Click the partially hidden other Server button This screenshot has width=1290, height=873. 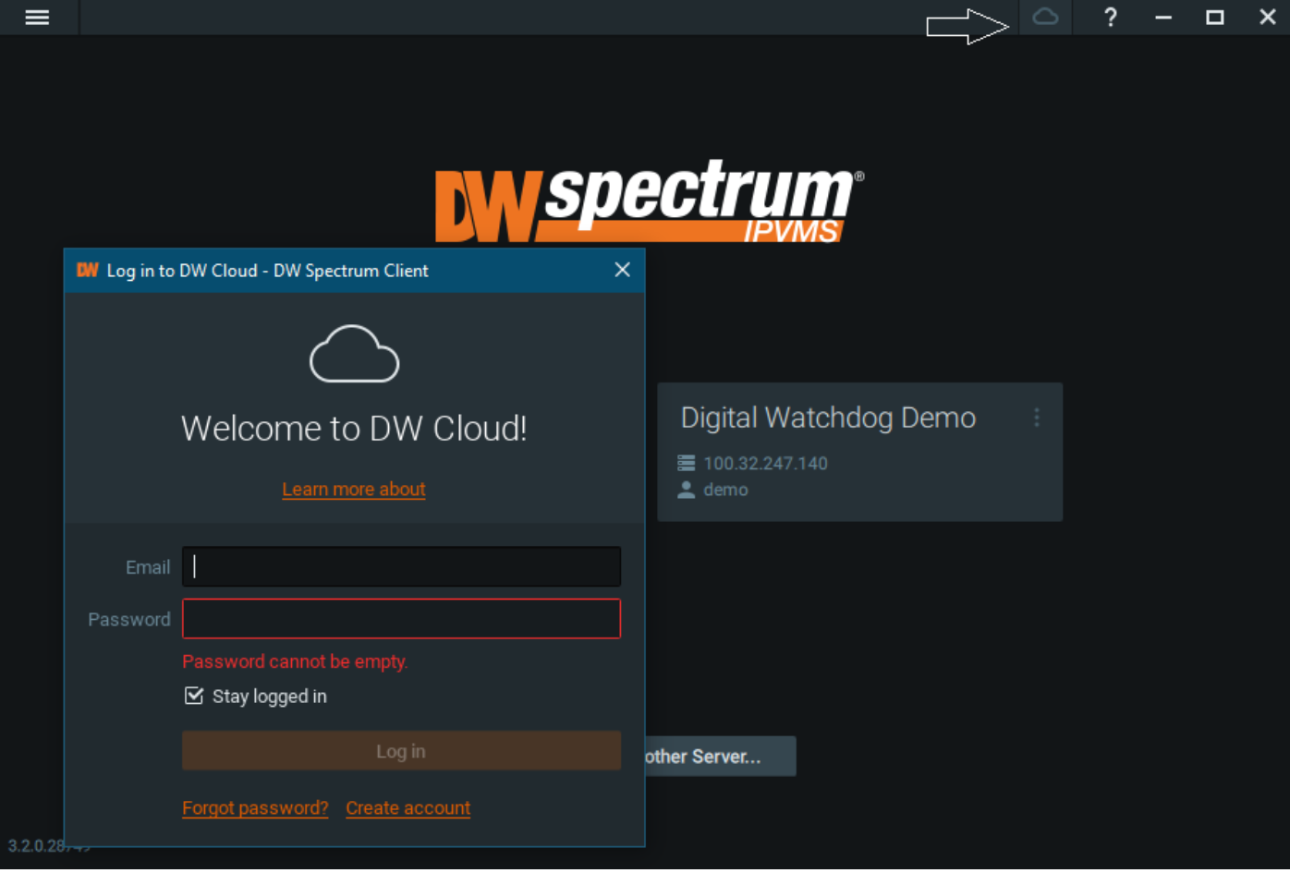pos(720,757)
